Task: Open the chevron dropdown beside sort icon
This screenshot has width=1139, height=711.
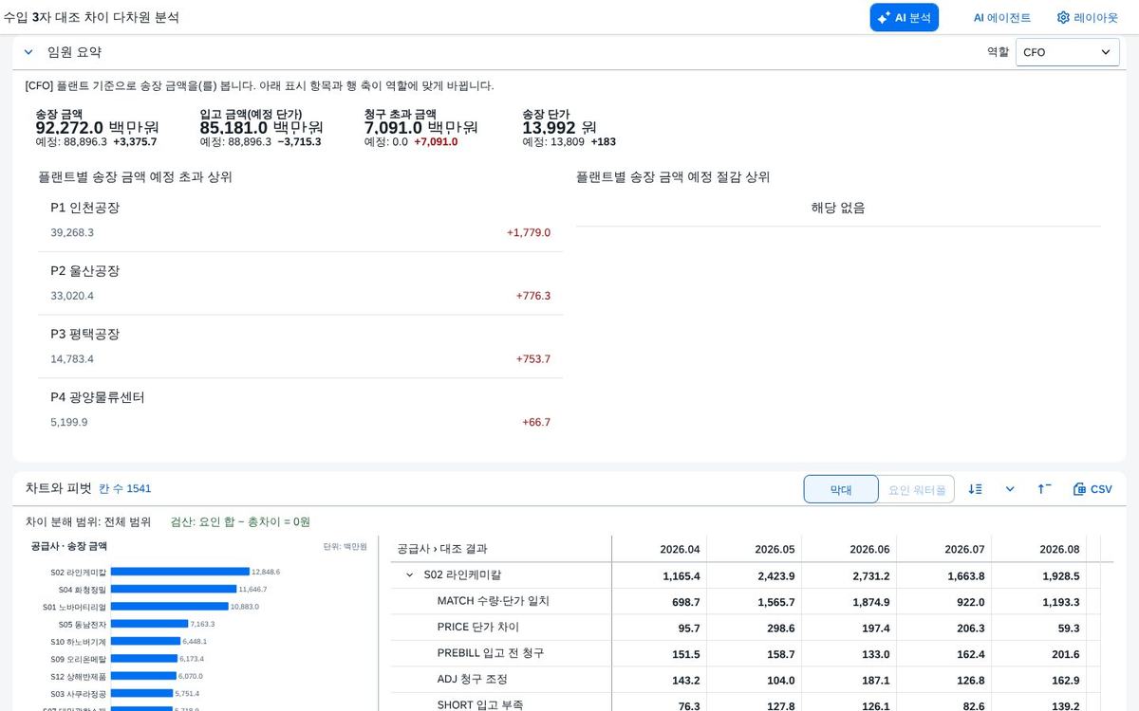Action: [x=1010, y=489]
